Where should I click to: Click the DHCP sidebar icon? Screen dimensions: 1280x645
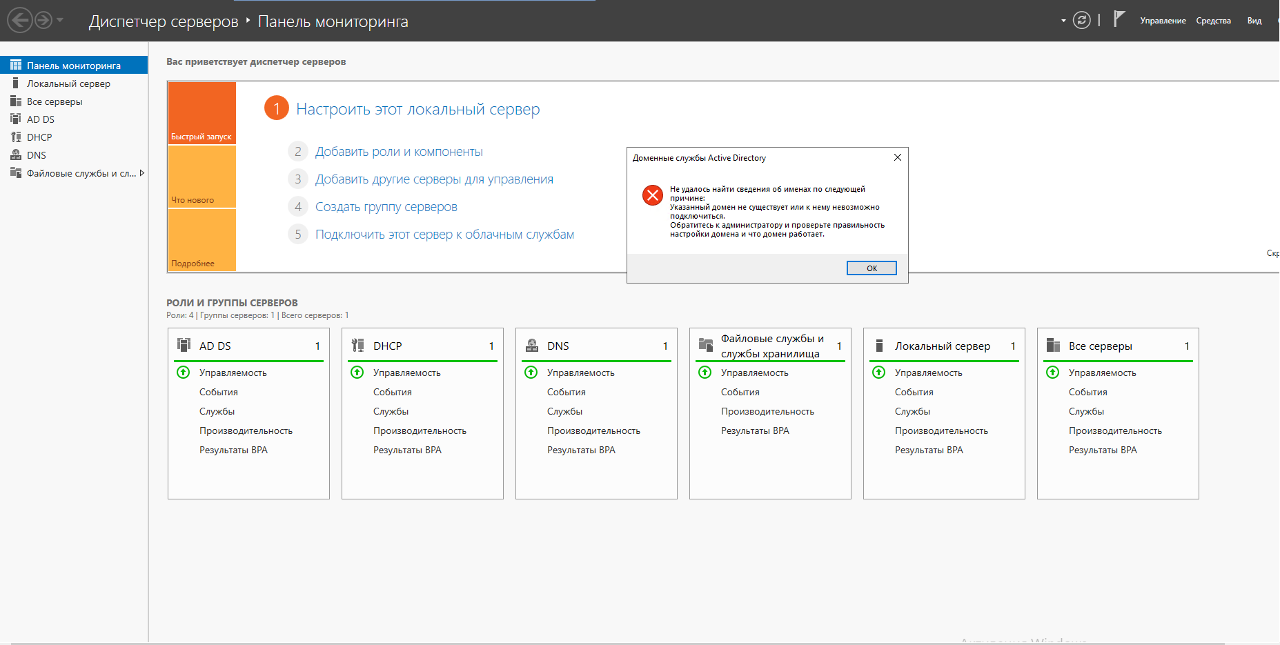pos(16,137)
